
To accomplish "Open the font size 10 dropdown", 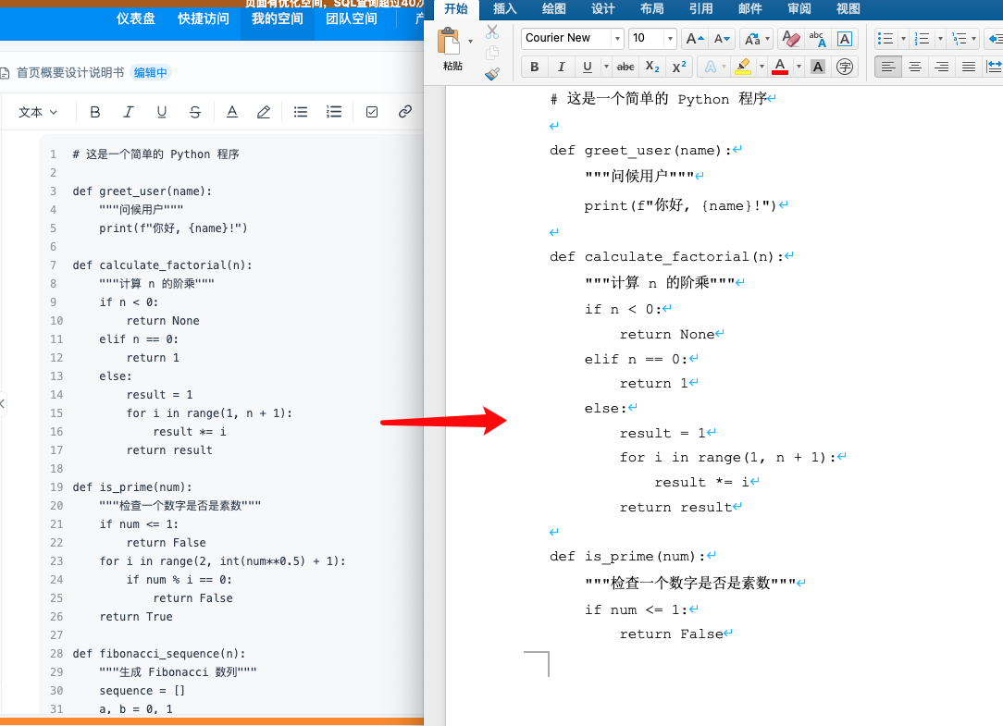I will (x=670, y=39).
